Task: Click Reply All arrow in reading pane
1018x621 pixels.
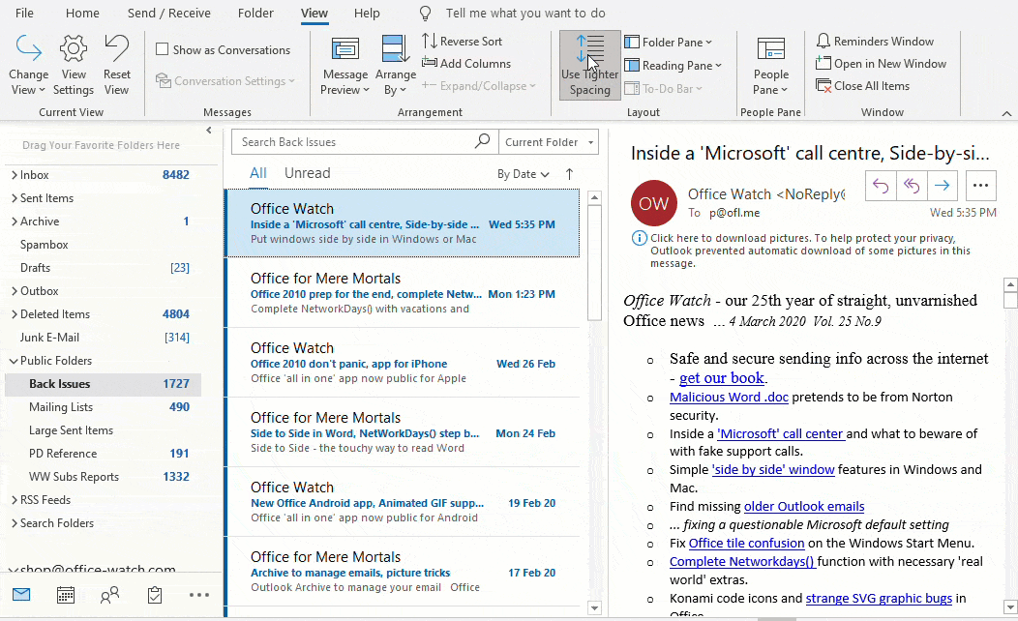Action: coord(911,186)
